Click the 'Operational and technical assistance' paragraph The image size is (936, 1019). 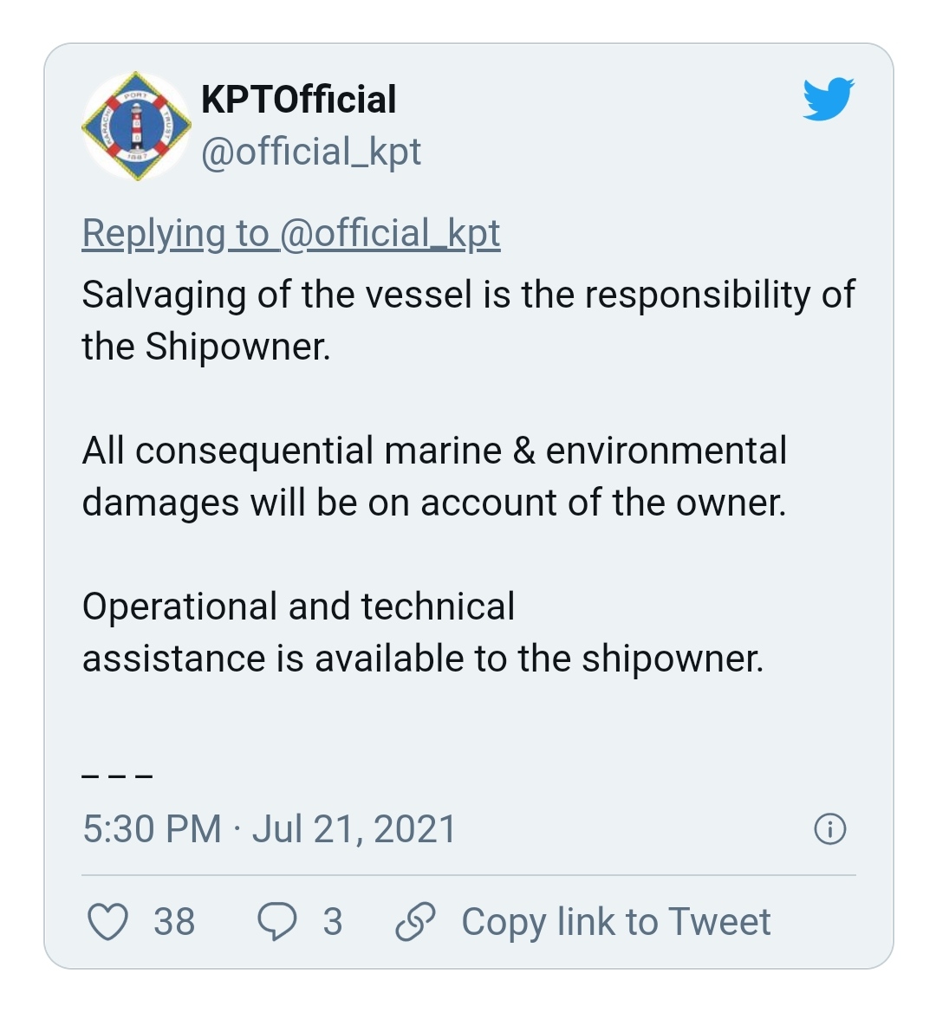423,632
